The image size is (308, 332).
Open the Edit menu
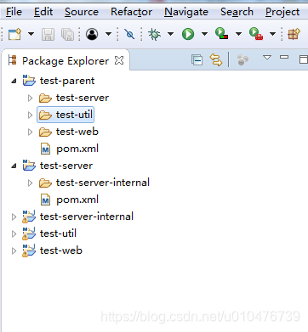point(43,12)
